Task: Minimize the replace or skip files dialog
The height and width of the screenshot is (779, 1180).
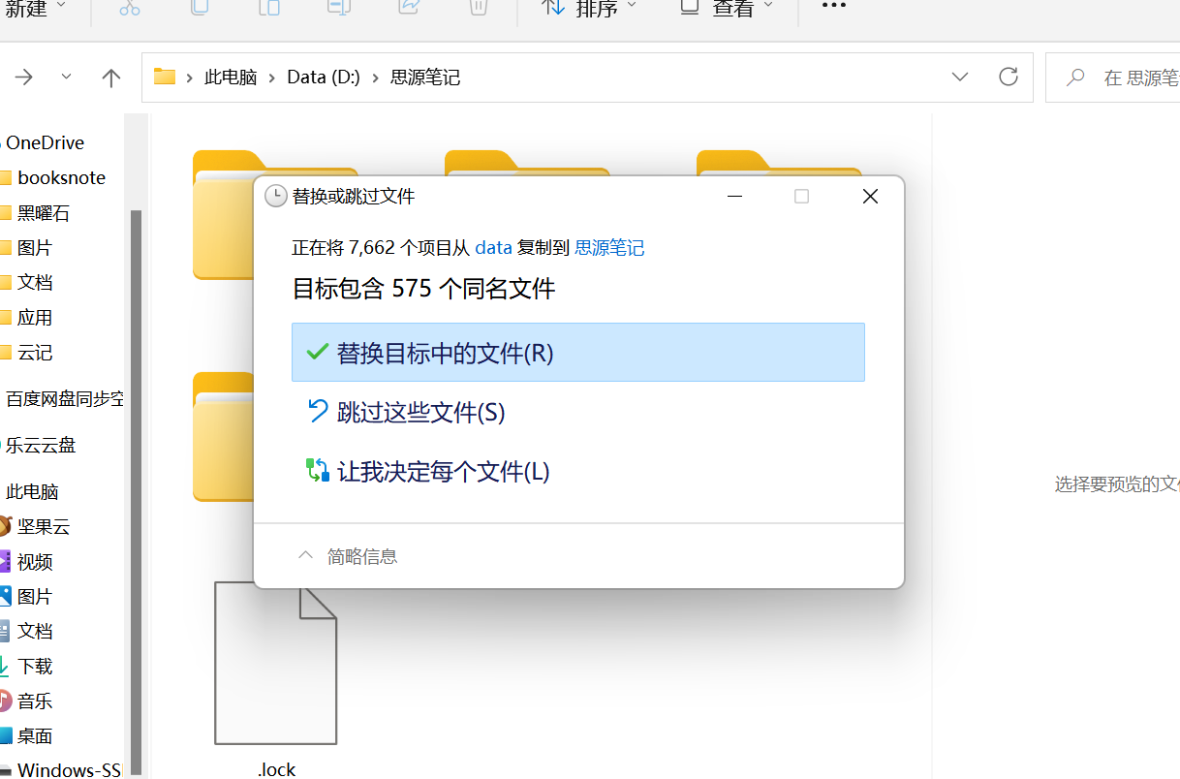Action: pyautogui.click(x=734, y=197)
